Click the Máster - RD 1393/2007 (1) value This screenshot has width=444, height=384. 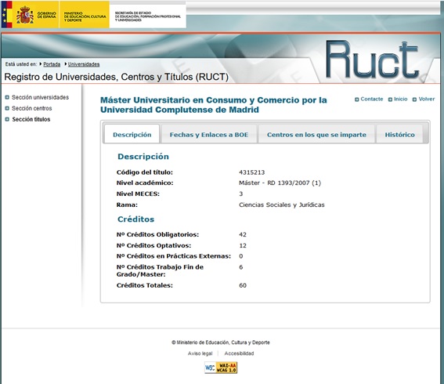(280, 183)
